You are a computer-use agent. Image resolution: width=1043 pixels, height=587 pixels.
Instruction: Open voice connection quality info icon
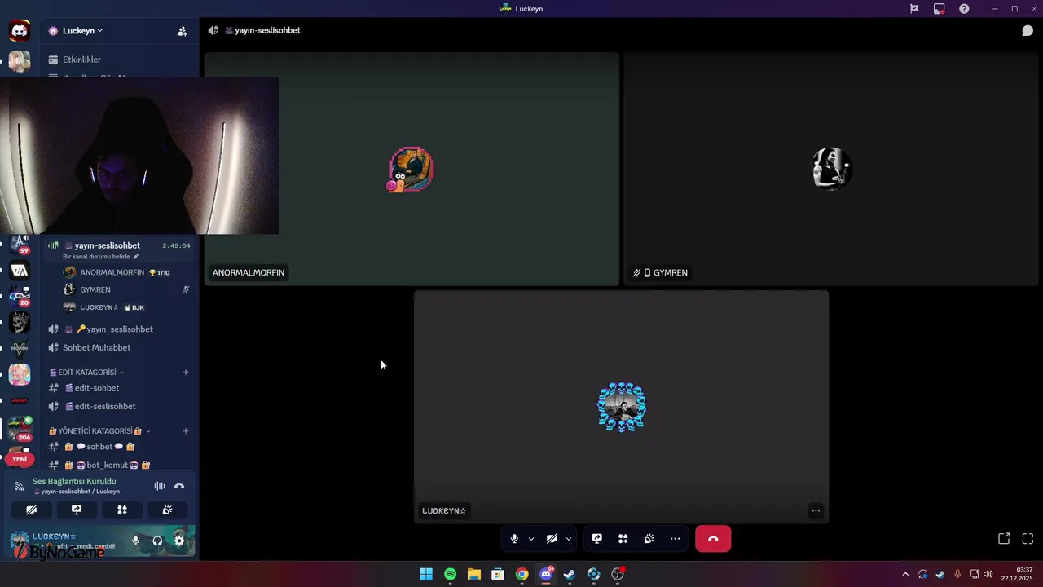20,486
